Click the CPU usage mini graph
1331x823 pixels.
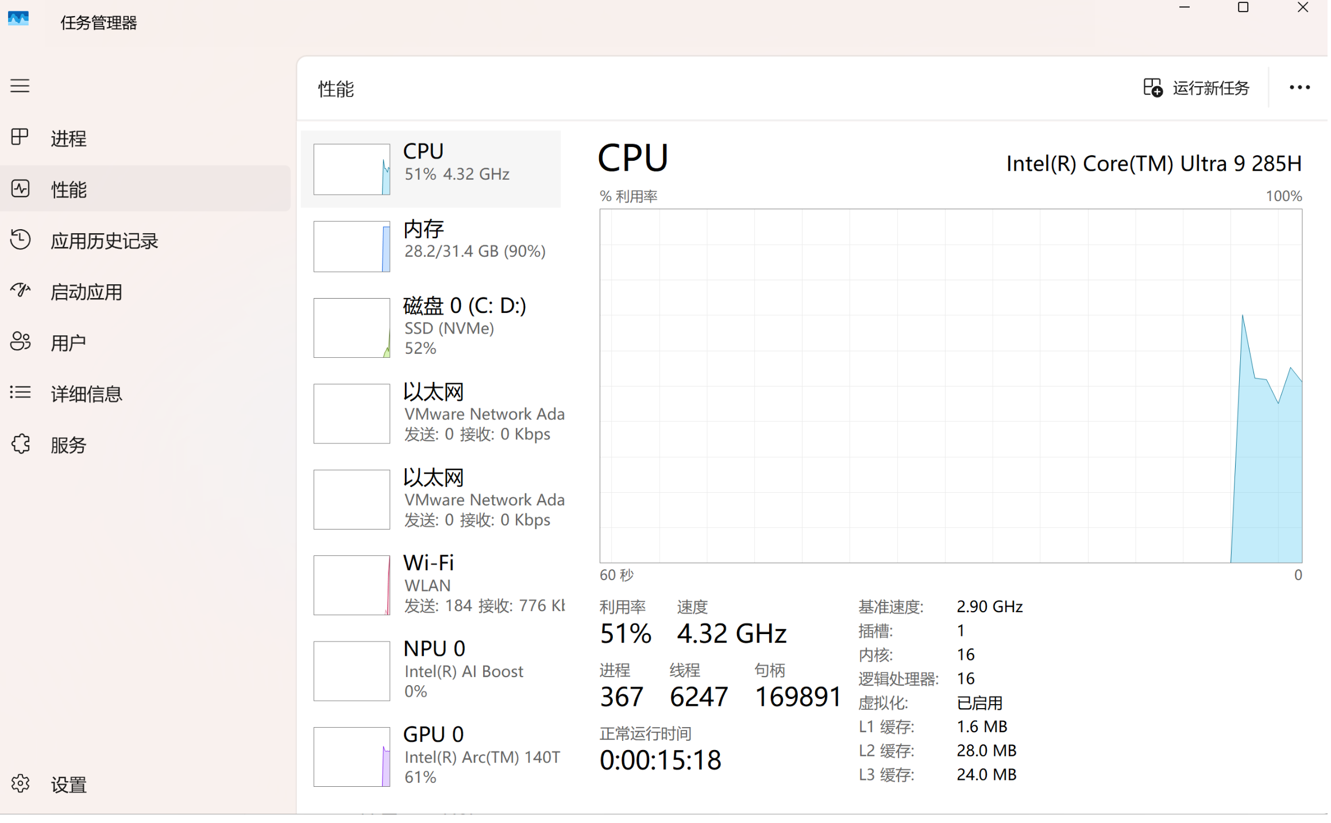352,169
